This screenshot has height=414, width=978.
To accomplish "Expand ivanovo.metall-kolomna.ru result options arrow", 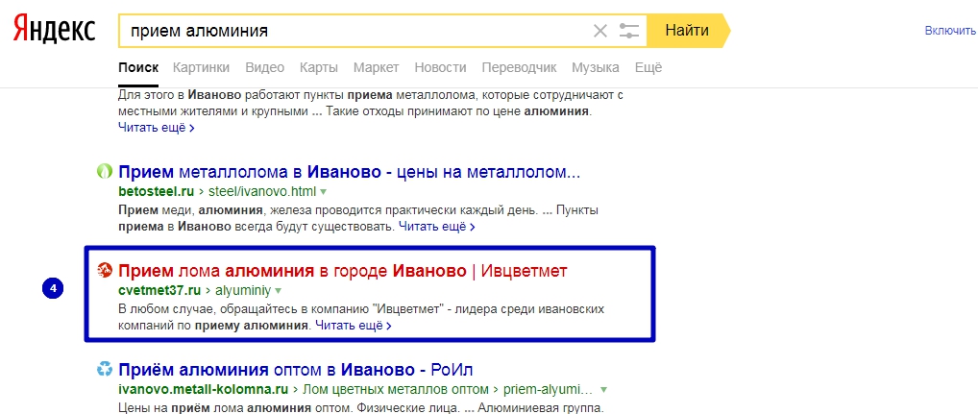I will (603, 390).
